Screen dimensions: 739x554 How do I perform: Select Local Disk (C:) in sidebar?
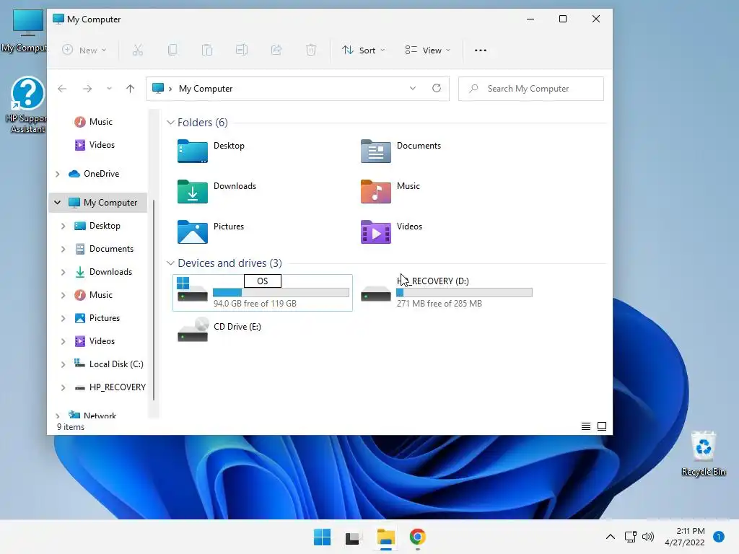[108, 364]
